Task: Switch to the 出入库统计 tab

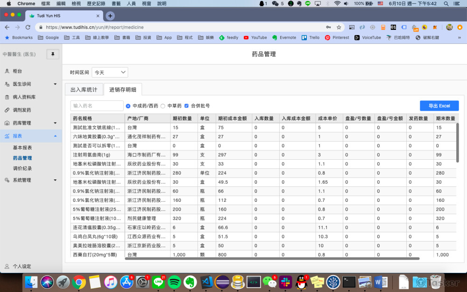Action: pyautogui.click(x=84, y=89)
